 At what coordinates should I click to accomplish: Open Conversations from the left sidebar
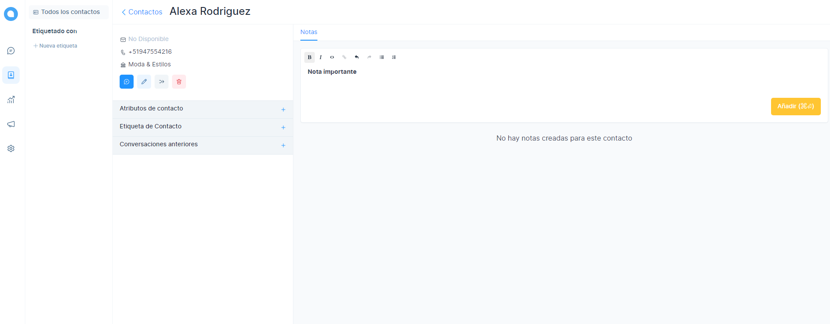pyautogui.click(x=11, y=51)
